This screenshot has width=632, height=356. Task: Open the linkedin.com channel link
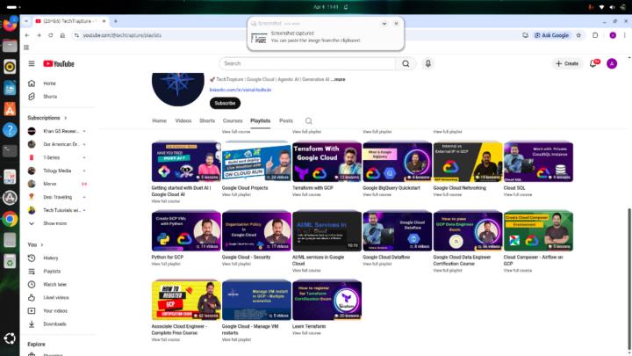point(241,90)
